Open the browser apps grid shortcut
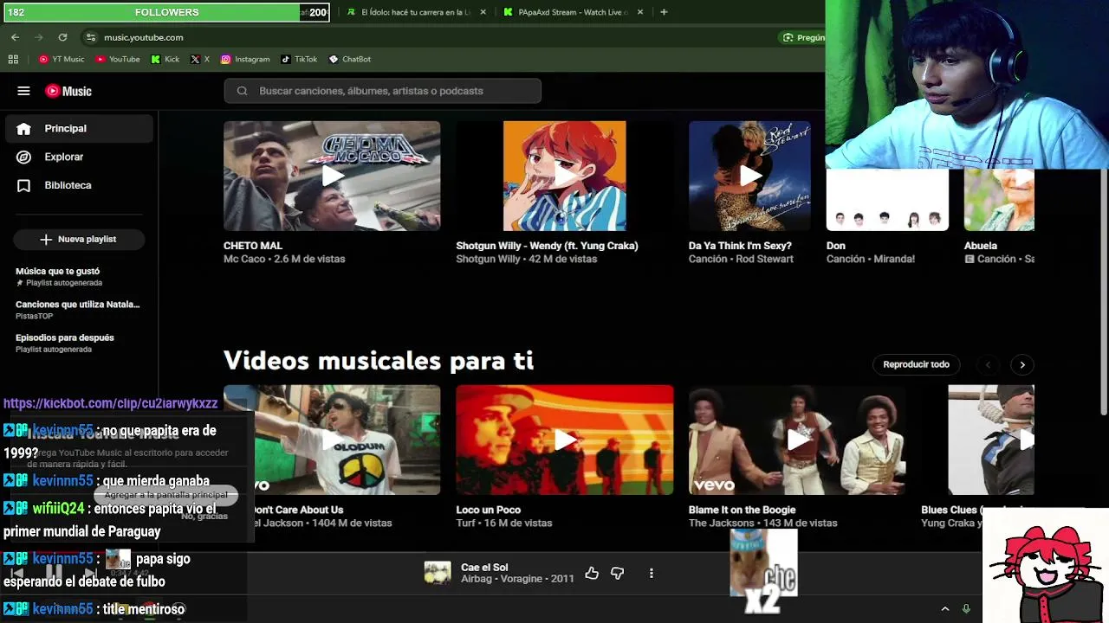The image size is (1109, 623). pos(13,59)
